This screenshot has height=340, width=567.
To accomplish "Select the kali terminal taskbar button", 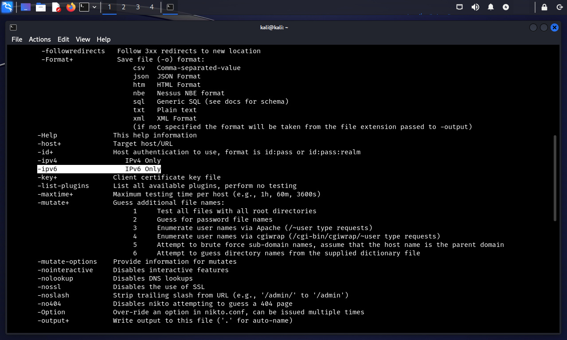I will pyautogui.click(x=170, y=7).
